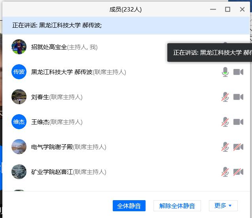The height and width of the screenshot is (218, 252).
Task: Mute 黑龙江科技大学 郝传波's active microphone
Action: [x=225, y=72]
